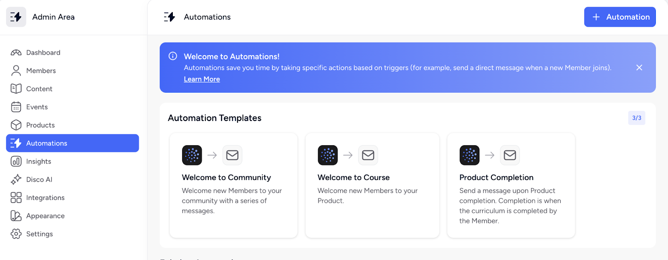The height and width of the screenshot is (260, 668).
Task: Click Welcome to Course trigger logo icon
Action: click(x=328, y=155)
